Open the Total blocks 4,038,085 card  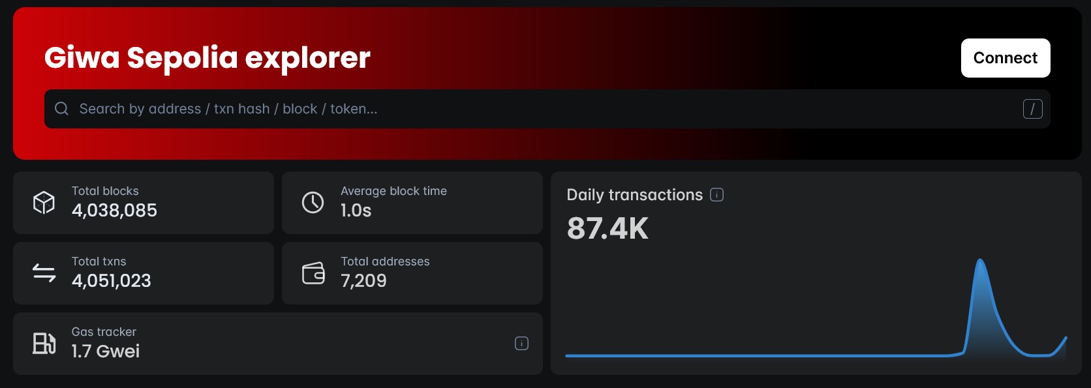(144, 203)
